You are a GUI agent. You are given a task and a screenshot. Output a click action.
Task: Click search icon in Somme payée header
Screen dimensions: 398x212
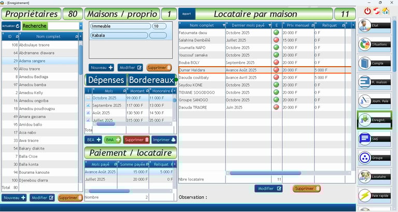(x=147, y=164)
